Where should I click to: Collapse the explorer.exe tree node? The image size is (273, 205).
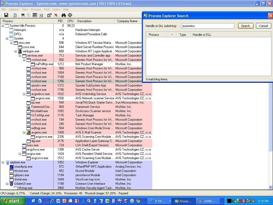click(3, 162)
